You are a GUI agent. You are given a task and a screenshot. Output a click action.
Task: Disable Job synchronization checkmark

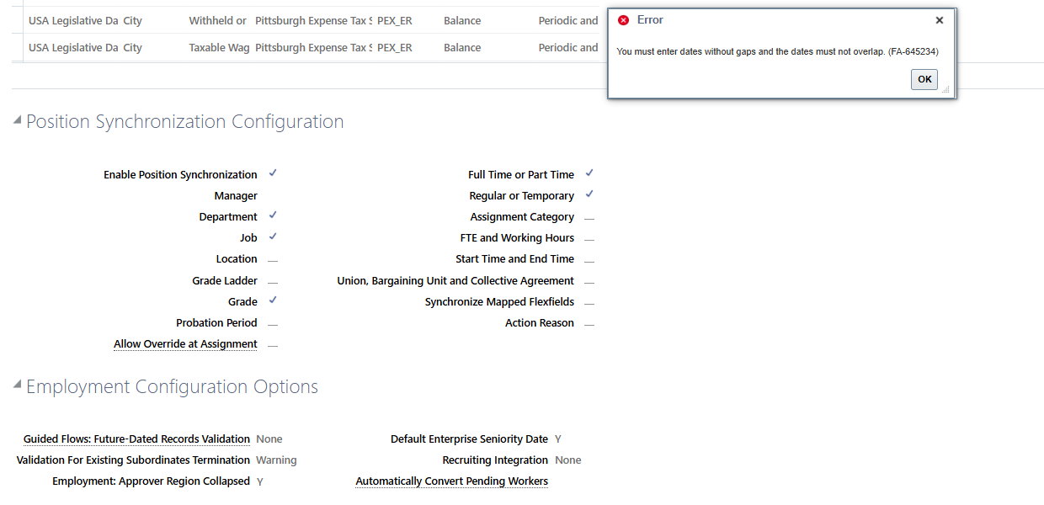click(272, 237)
